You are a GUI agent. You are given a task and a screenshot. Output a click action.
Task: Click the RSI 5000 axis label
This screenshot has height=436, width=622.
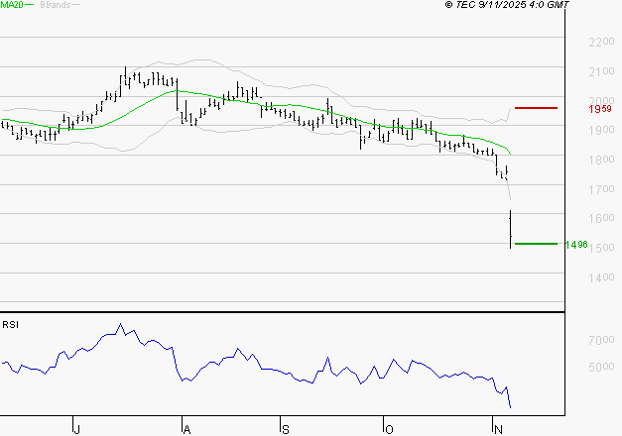(601, 367)
